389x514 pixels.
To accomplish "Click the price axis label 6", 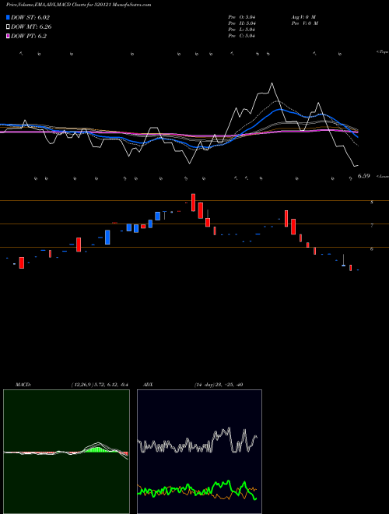I will click(x=372, y=248).
